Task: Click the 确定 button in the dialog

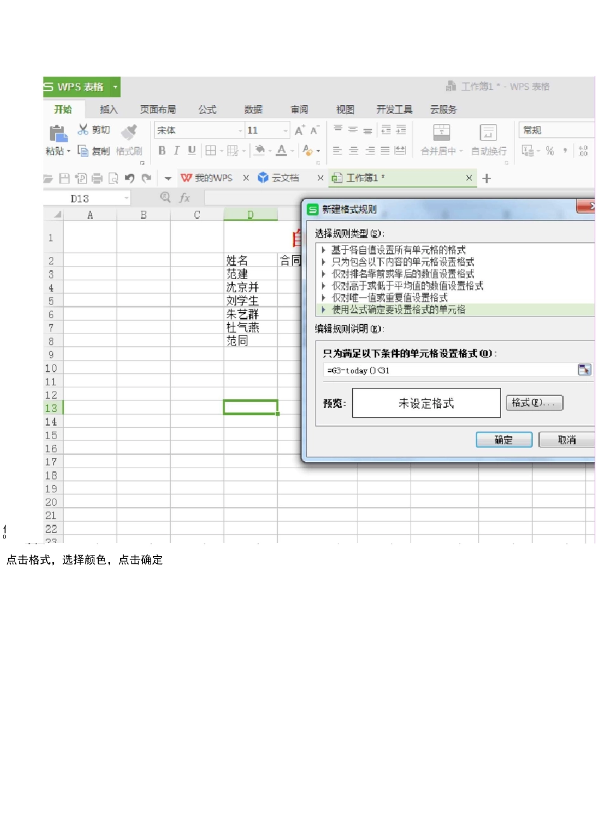Action: click(504, 440)
